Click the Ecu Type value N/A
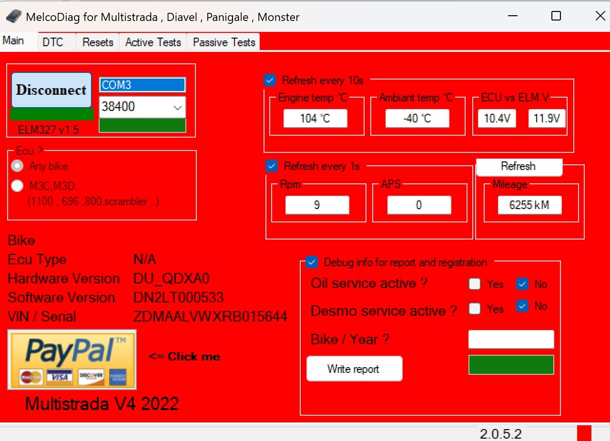This screenshot has height=441, width=610. point(145,260)
